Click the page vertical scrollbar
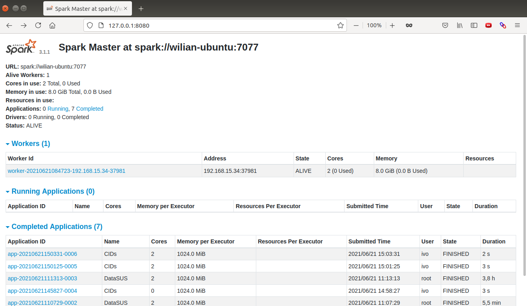The height and width of the screenshot is (306, 527). click(x=524, y=155)
